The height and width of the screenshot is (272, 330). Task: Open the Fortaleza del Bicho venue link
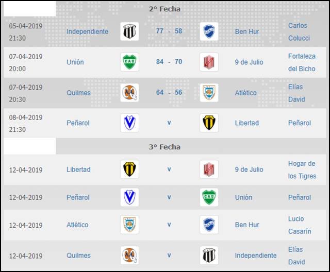click(302, 62)
